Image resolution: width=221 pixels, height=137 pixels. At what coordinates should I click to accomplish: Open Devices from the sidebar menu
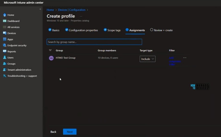(x=11, y=33)
